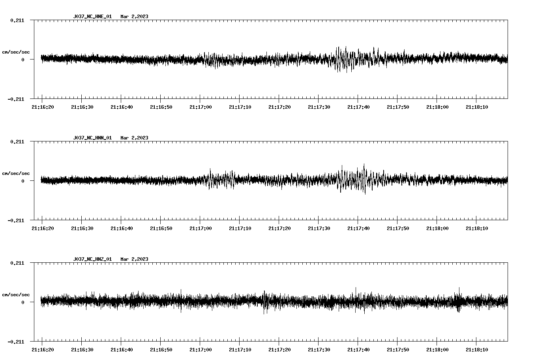Select the J037_NC_HNZ_01 channel label
Screen dimensions: 536x364
tap(92, 259)
